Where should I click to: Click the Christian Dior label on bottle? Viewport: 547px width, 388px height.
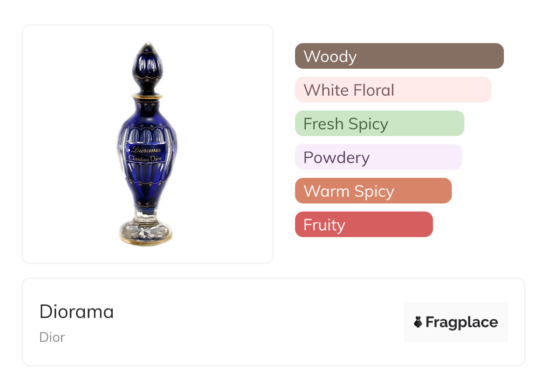click(x=147, y=158)
